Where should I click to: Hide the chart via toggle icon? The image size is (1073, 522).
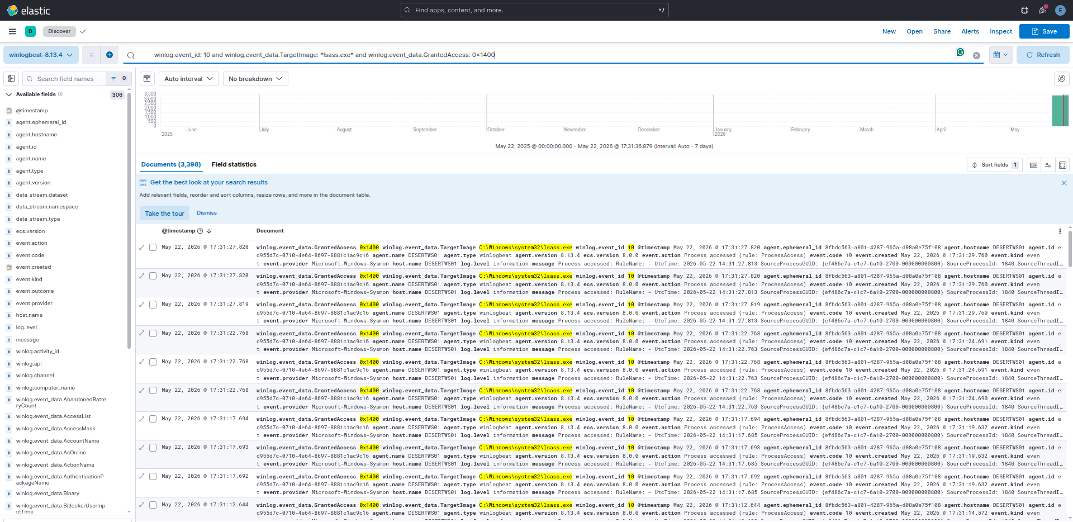147,79
